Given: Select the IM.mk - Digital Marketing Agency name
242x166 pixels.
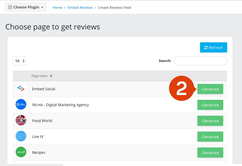Looking at the screenshot, I should click(60, 105).
